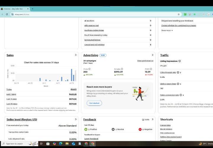Open Click-through rate details chevron

pos(180,73)
